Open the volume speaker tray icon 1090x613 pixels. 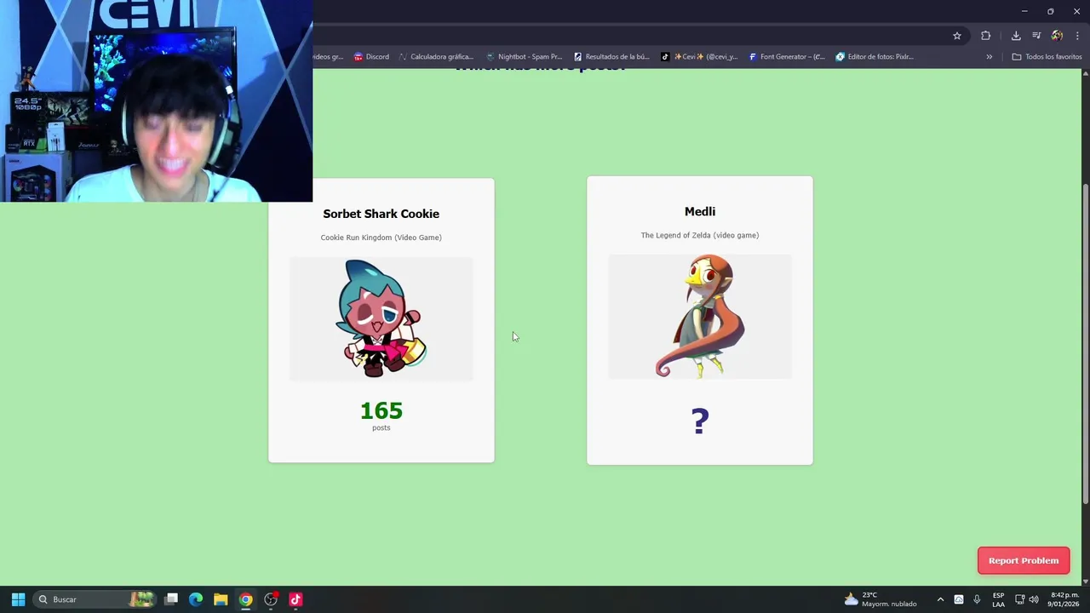point(1034,599)
